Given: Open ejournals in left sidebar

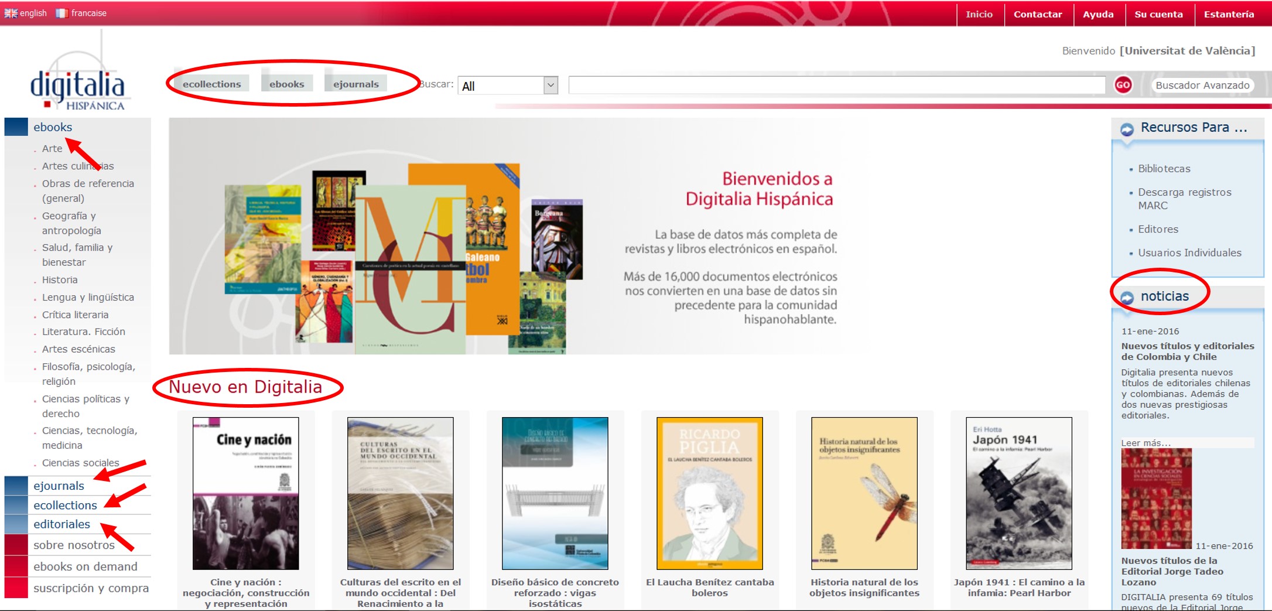Looking at the screenshot, I should [59, 486].
